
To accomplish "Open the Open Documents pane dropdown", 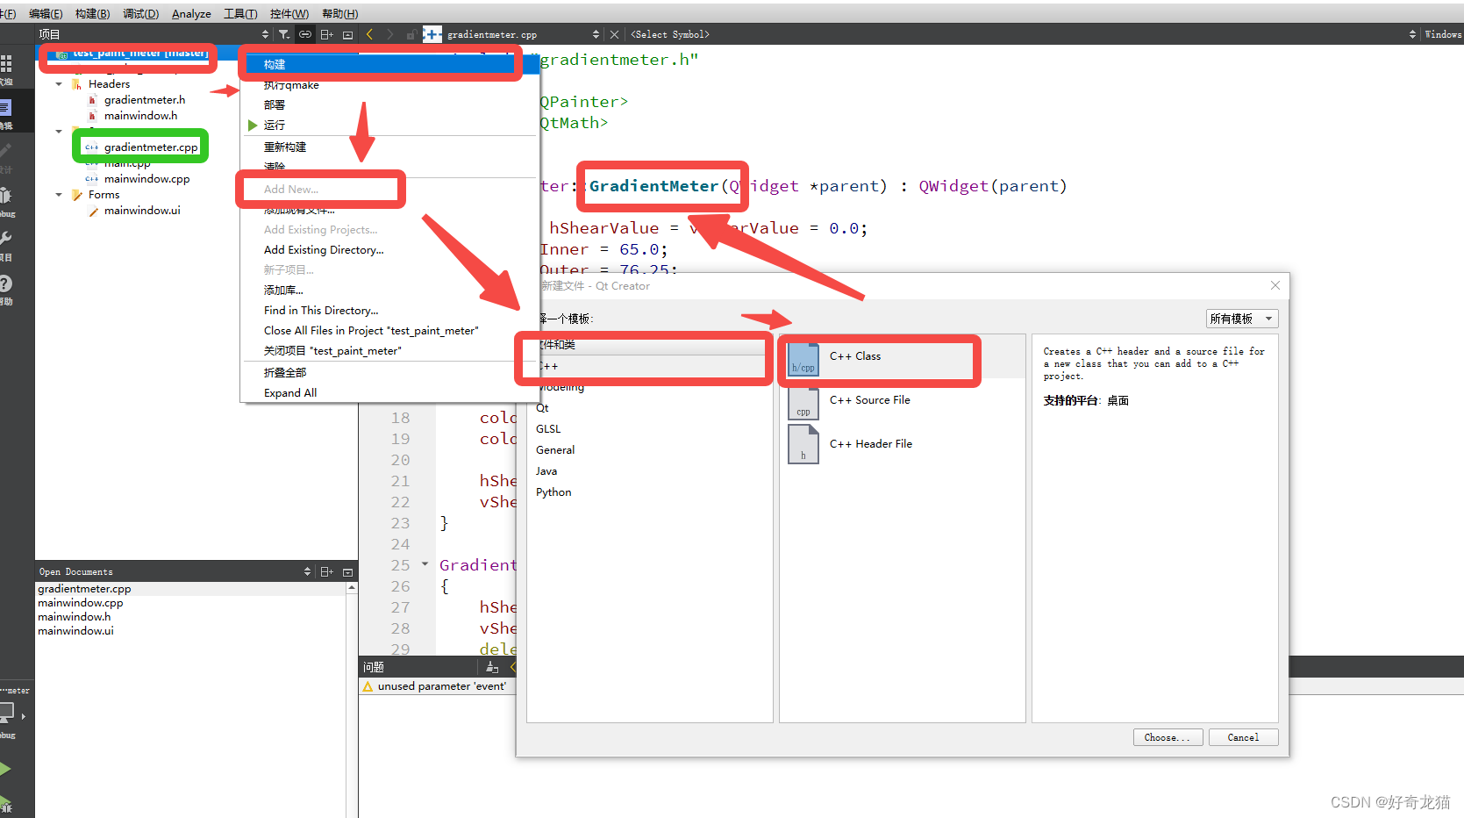I will pyautogui.click(x=307, y=571).
